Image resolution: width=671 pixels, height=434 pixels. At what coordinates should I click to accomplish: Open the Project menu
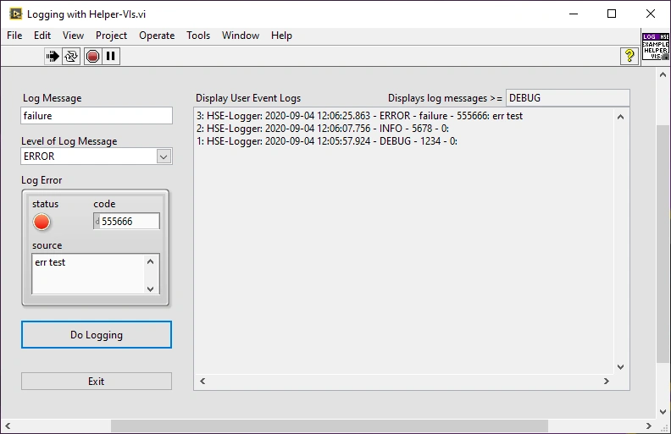(111, 36)
